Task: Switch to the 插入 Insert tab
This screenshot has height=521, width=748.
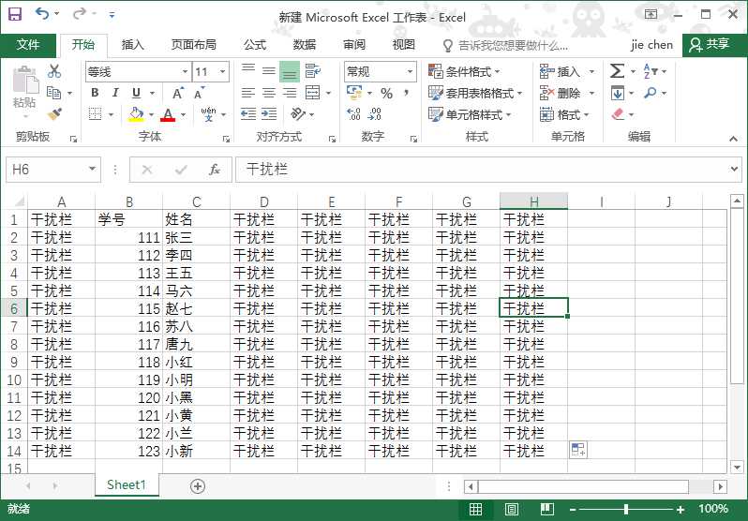Action: (x=132, y=45)
